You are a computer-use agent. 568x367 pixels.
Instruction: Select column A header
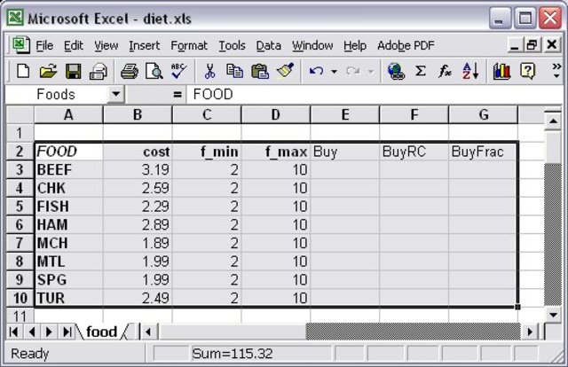tap(68, 114)
